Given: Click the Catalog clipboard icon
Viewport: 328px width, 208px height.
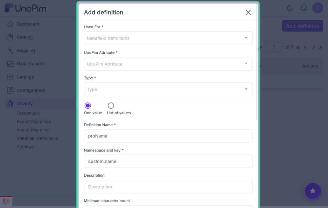Looking at the screenshot, I should point(10,37).
